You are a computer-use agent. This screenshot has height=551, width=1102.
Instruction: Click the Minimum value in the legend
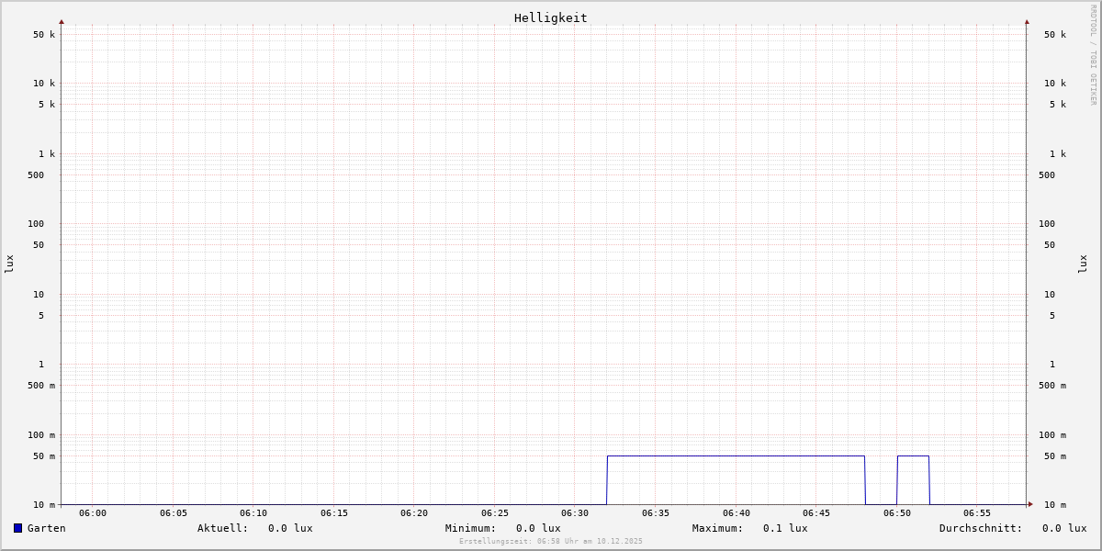tap(538, 528)
